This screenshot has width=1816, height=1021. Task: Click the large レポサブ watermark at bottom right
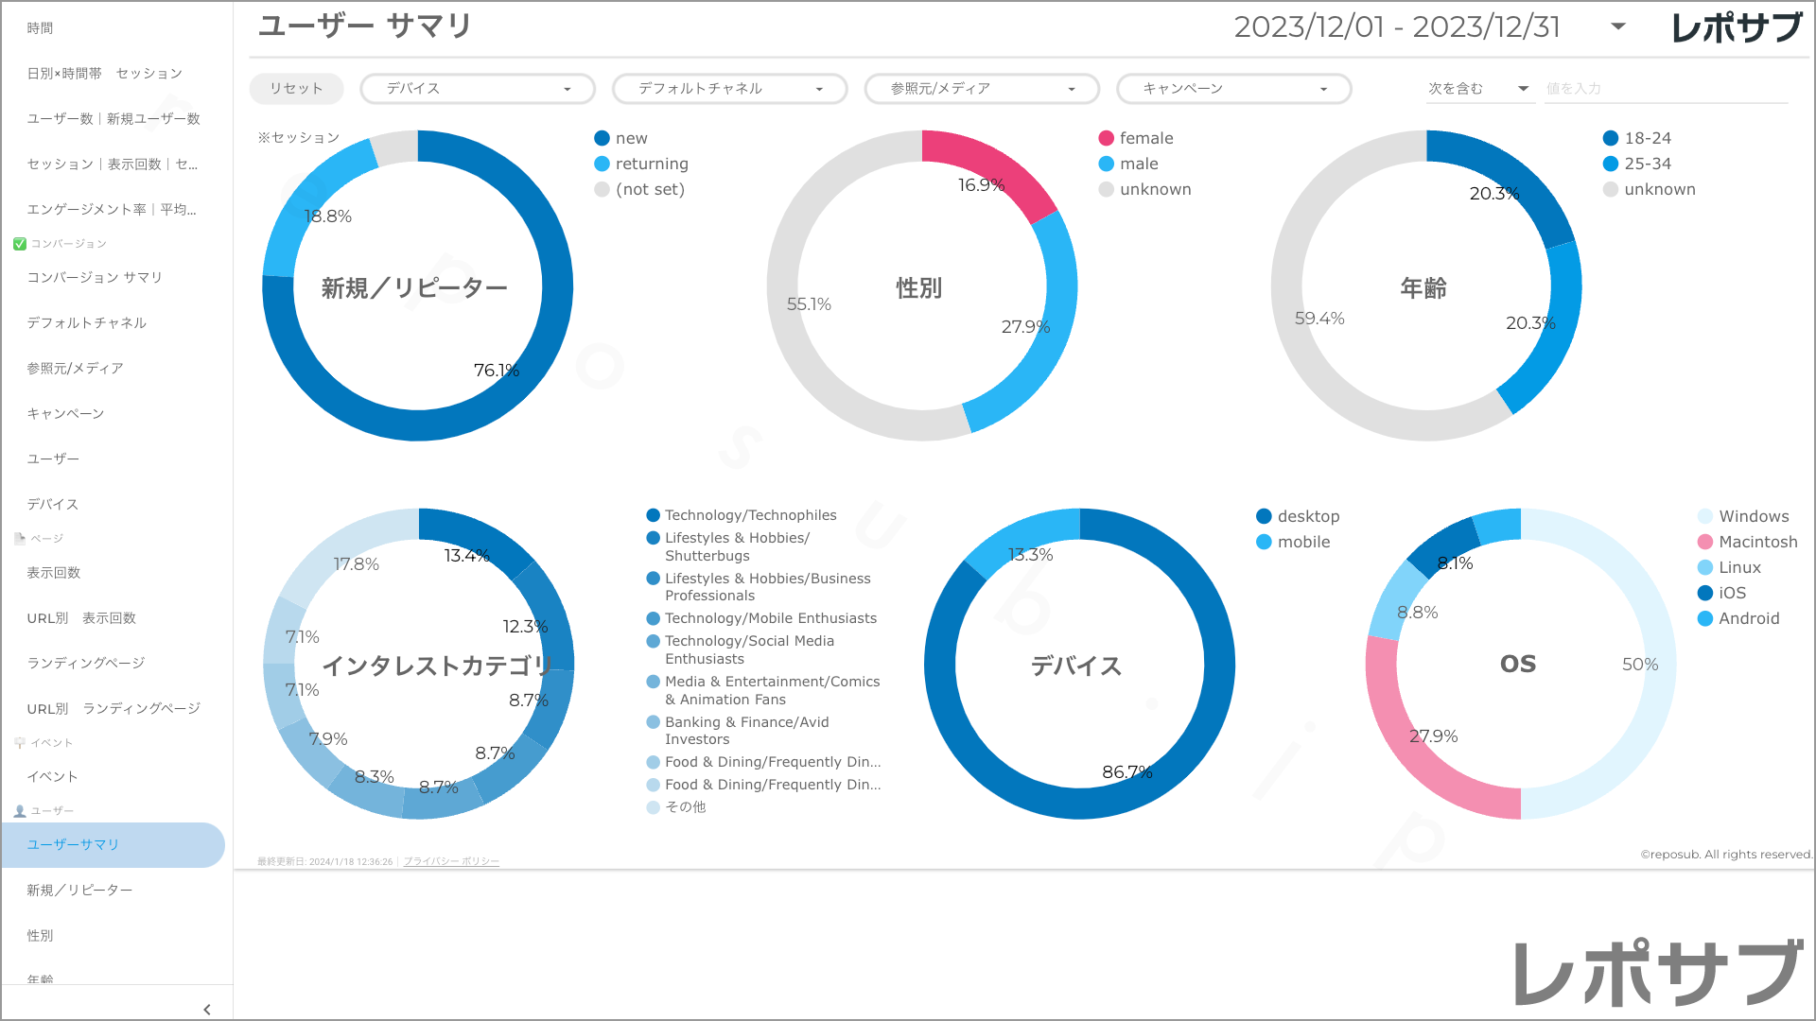tap(1658, 972)
